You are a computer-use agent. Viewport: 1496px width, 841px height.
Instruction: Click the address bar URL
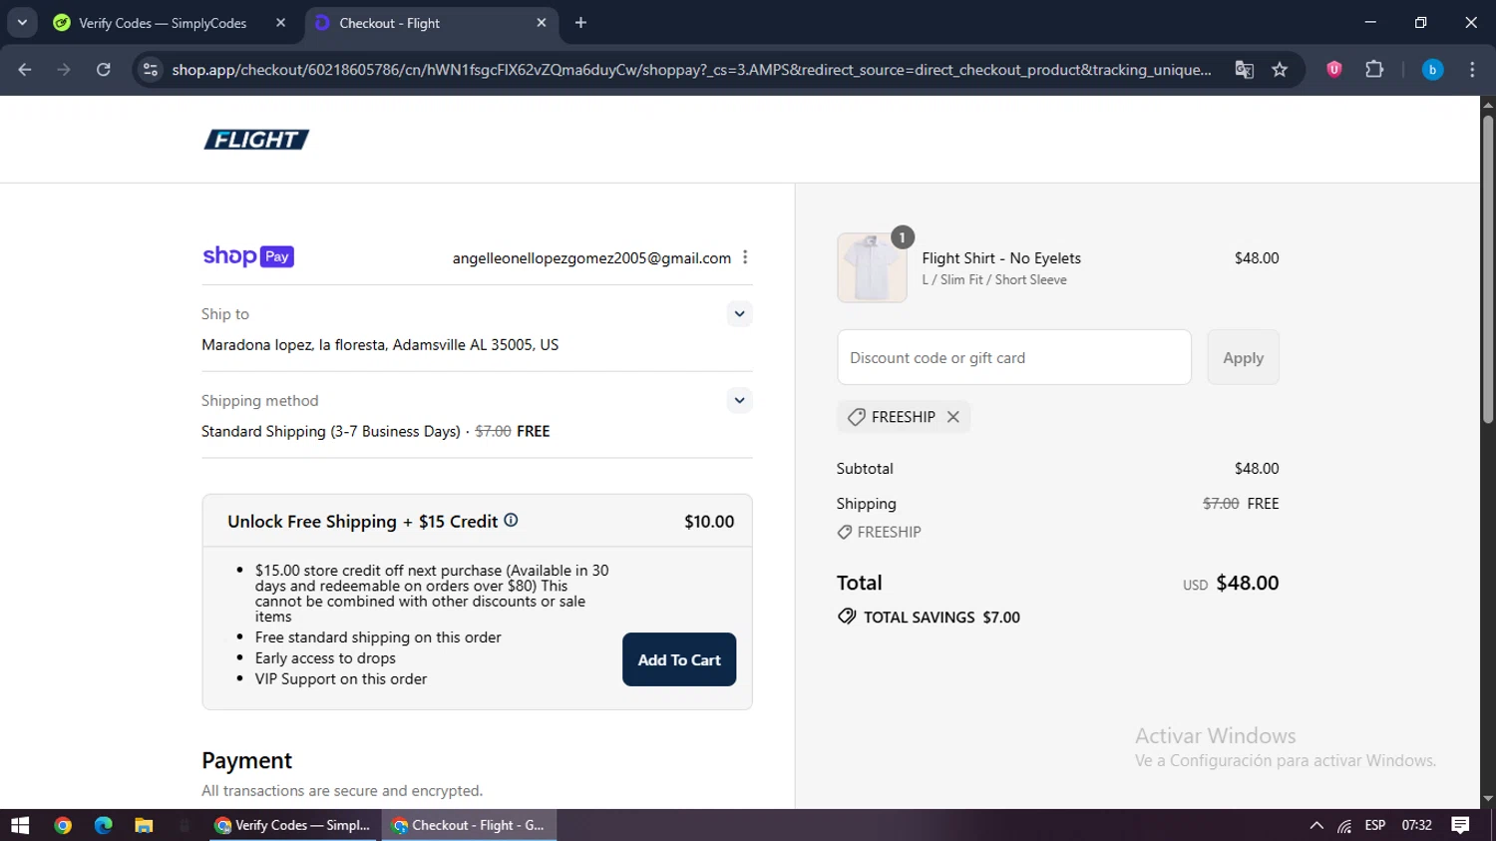point(691,70)
